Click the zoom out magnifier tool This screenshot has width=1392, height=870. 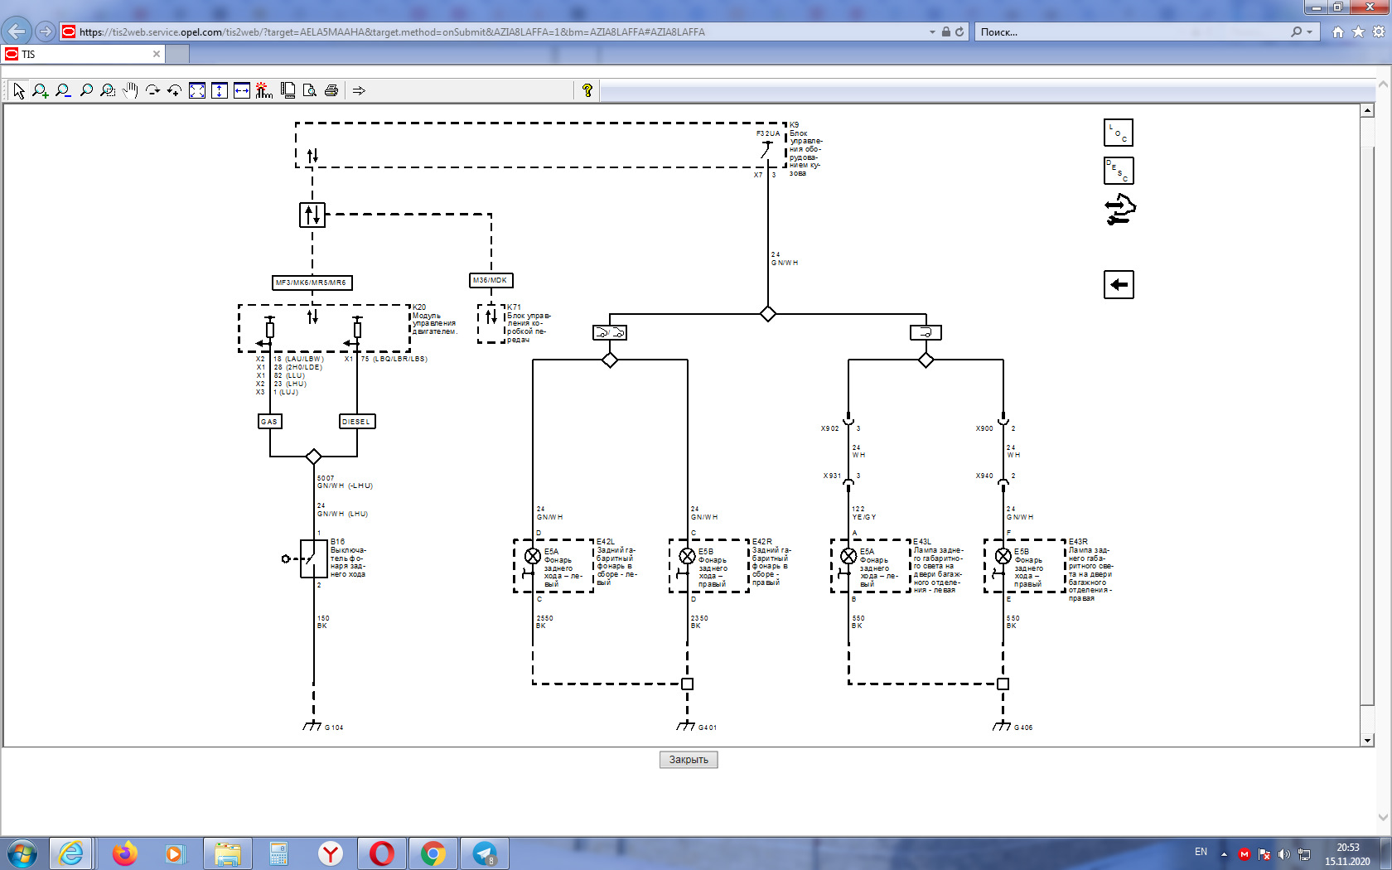(x=63, y=90)
